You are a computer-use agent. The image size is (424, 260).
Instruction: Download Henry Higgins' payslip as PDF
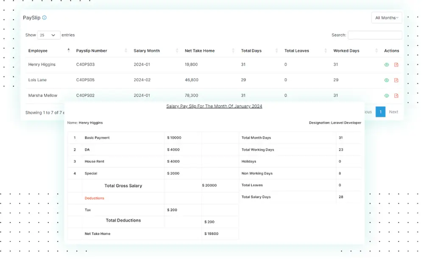click(x=396, y=64)
